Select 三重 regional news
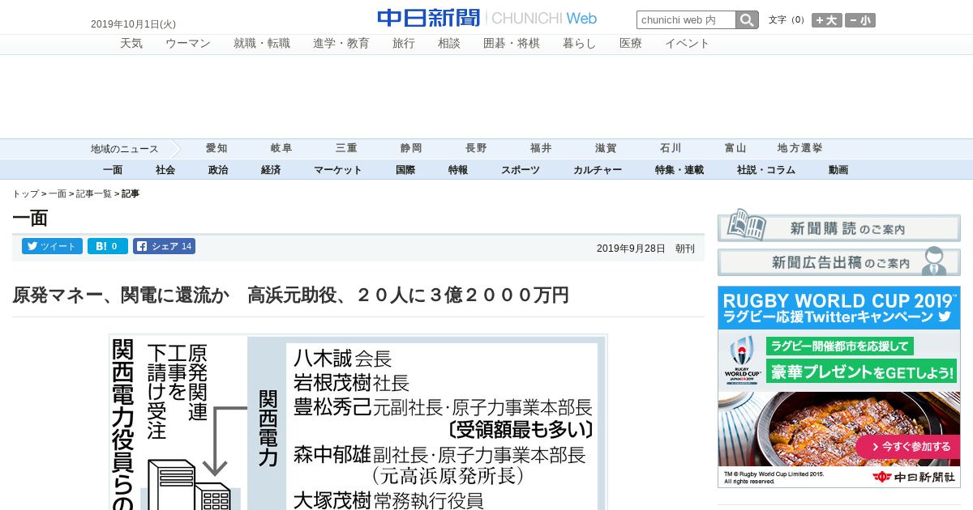 (346, 148)
